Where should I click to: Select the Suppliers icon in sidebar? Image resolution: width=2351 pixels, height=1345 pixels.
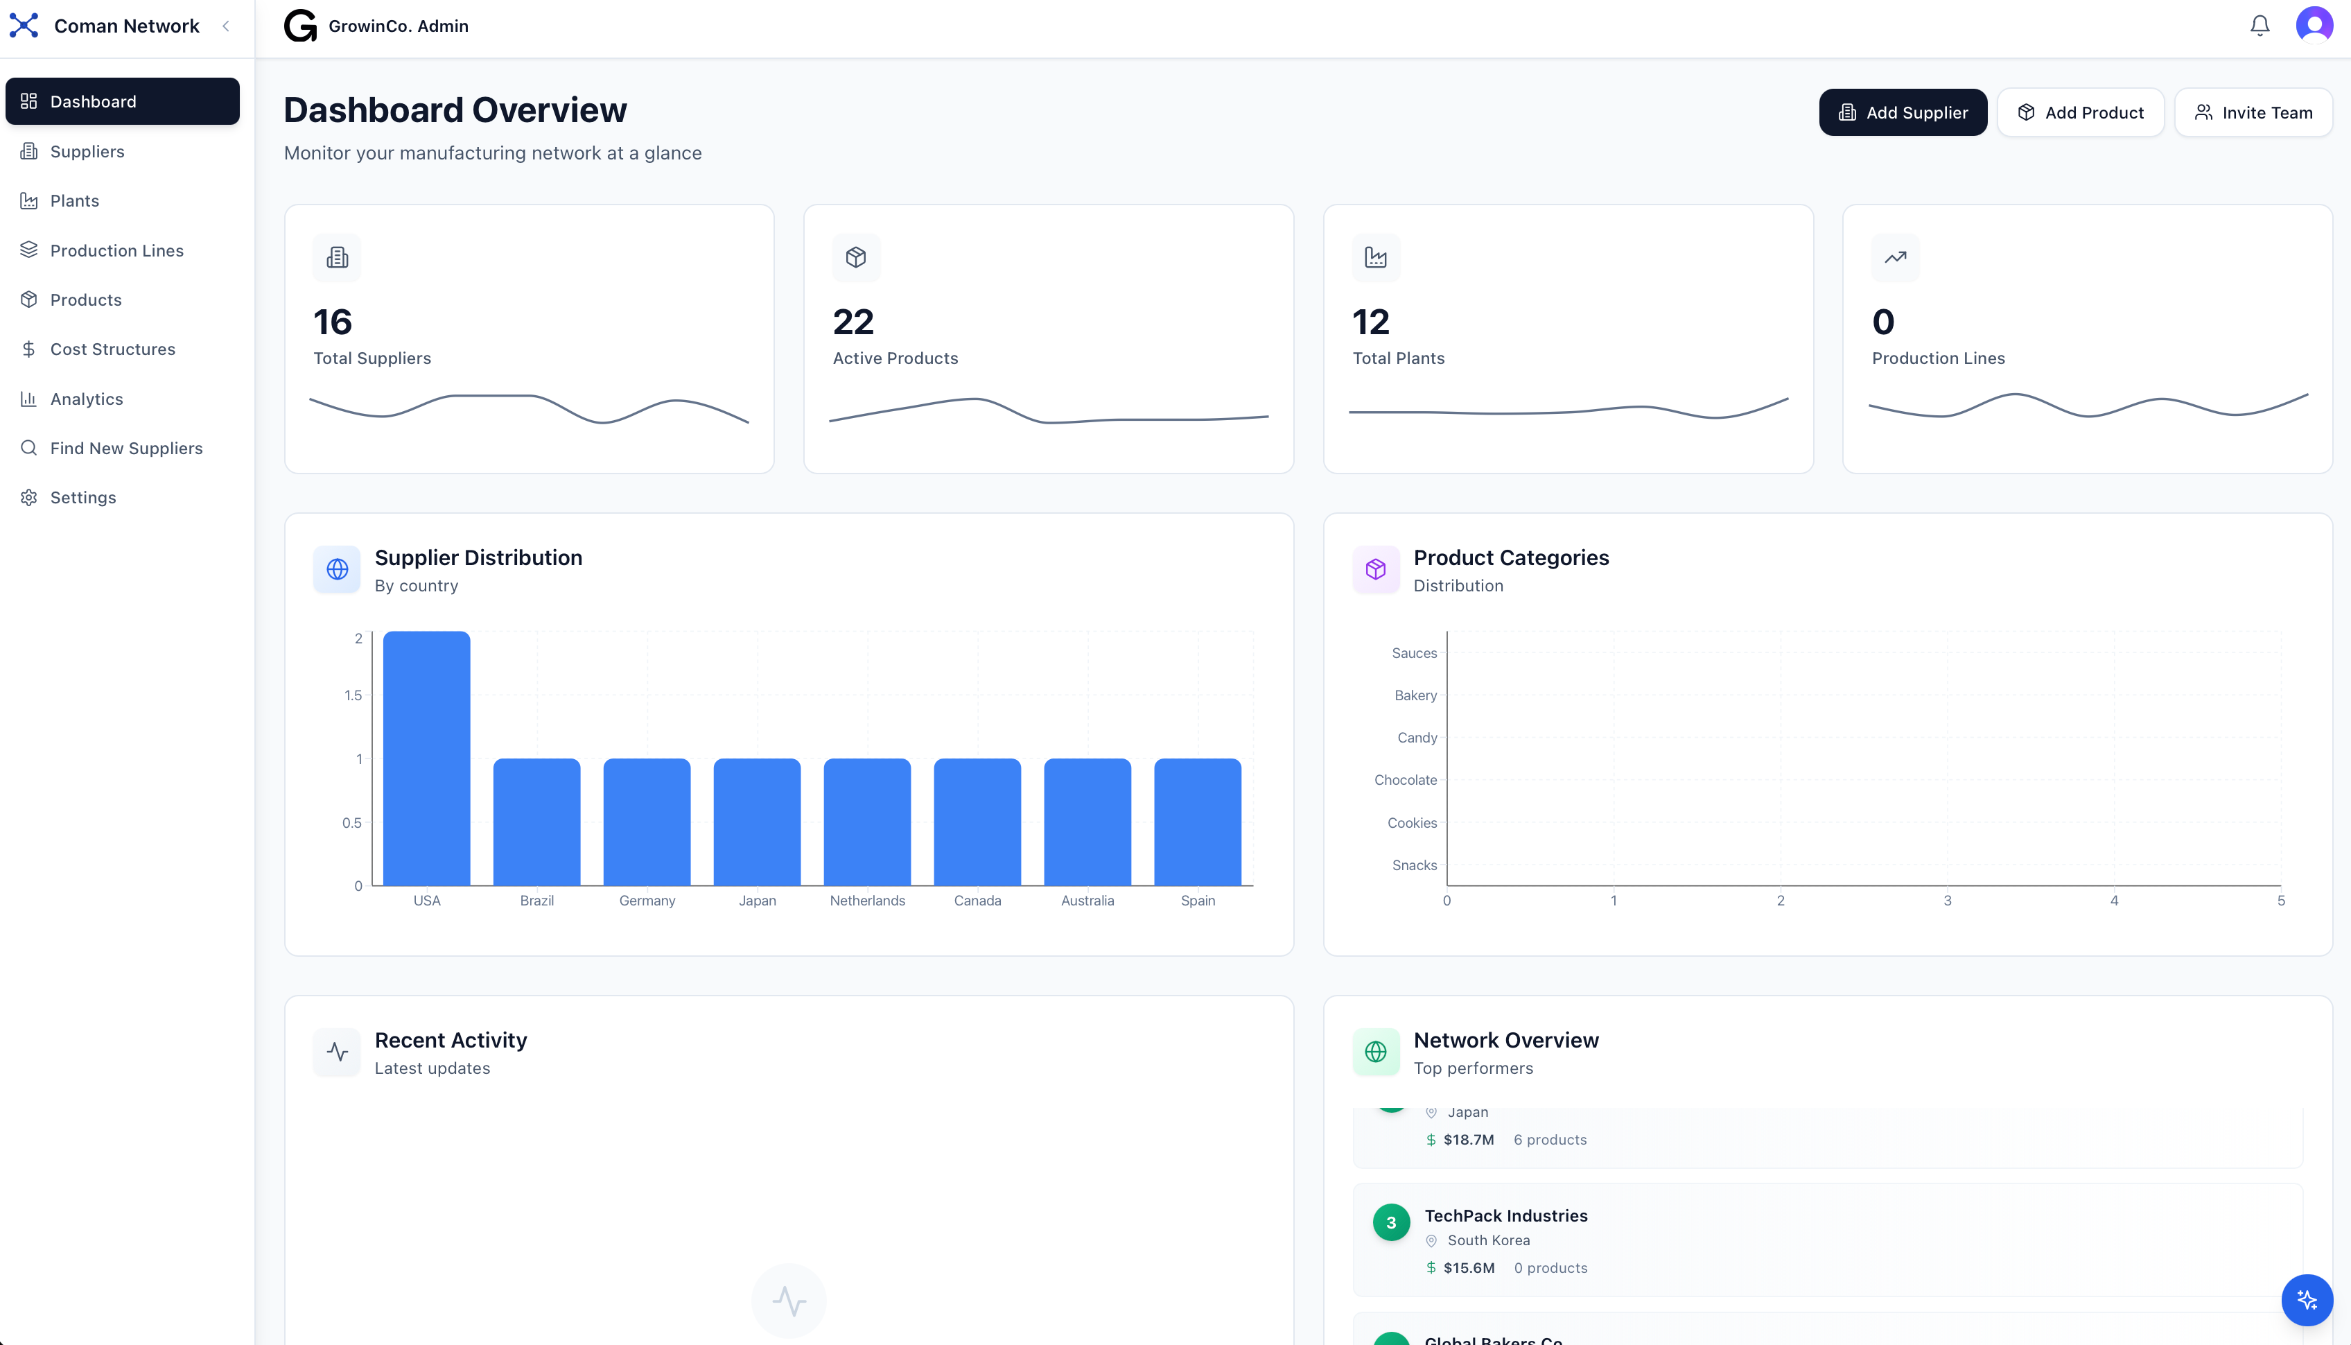coord(28,150)
